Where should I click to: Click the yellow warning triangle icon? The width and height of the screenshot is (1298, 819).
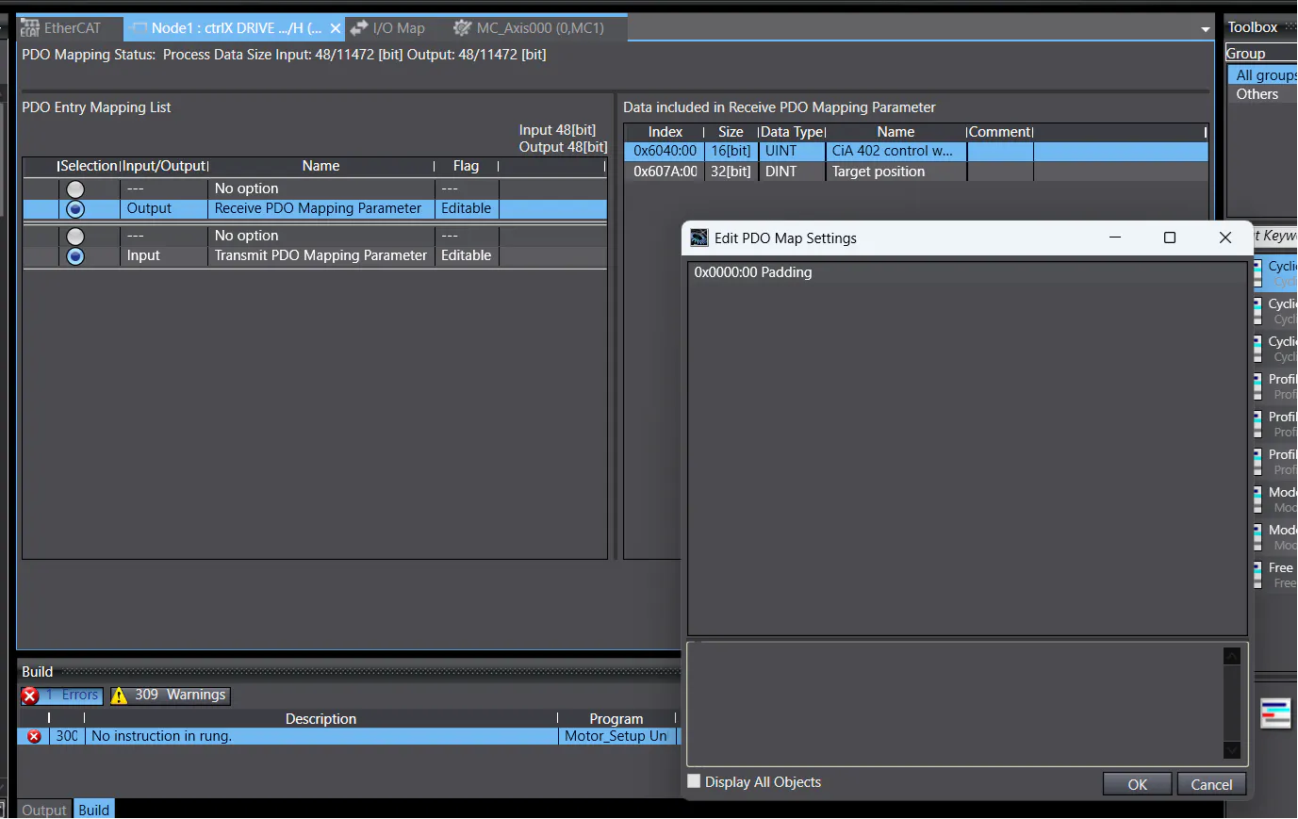(119, 696)
